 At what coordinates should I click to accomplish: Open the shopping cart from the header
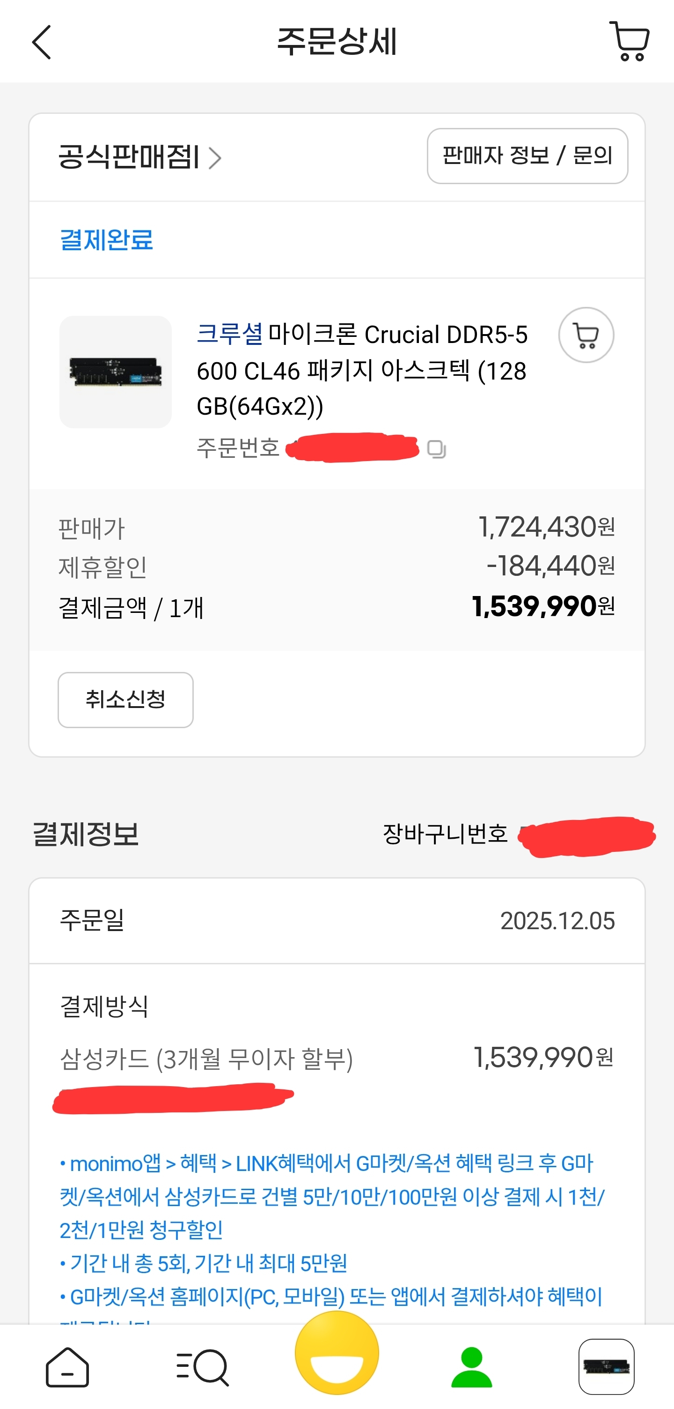pyautogui.click(x=629, y=42)
